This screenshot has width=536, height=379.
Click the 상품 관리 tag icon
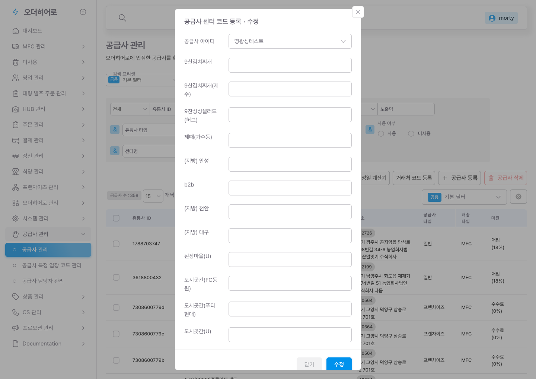coord(16,297)
